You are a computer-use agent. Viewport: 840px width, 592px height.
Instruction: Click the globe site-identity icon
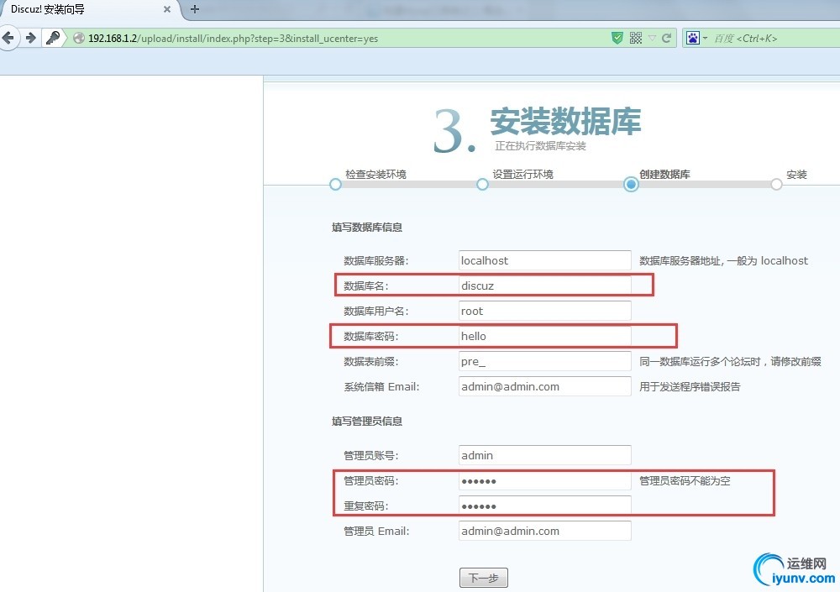coord(79,38)
